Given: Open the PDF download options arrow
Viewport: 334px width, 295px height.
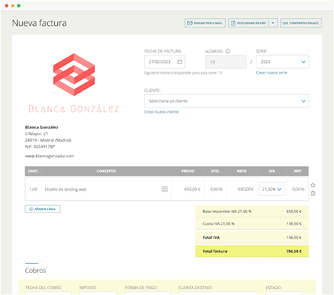Looking at the screenshot, I should [x=273, y=23].
